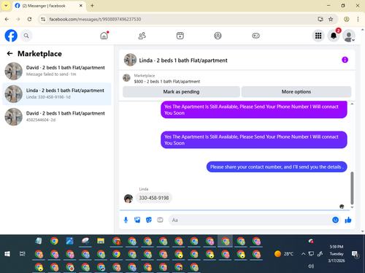Image resolution: width=365 pixels, height=273 pixels.
Task: Open the 28°C weather widget
Action: [284, 254]
